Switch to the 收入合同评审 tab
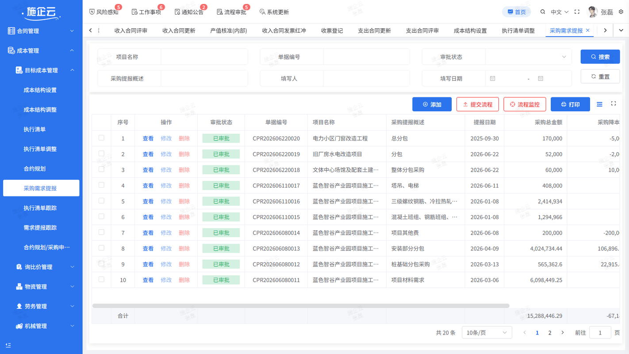629x354 pixels. point(131,31)
